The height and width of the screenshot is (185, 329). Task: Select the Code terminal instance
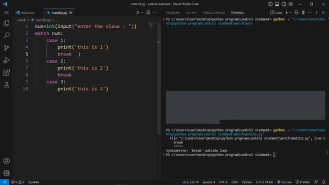[276, 13]
